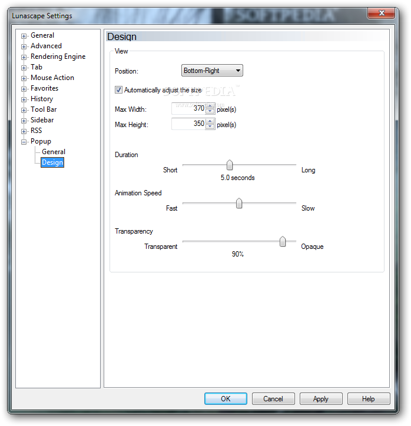Decrease Max Height with down arrow

pyautogui.click(x=210, y=127)
